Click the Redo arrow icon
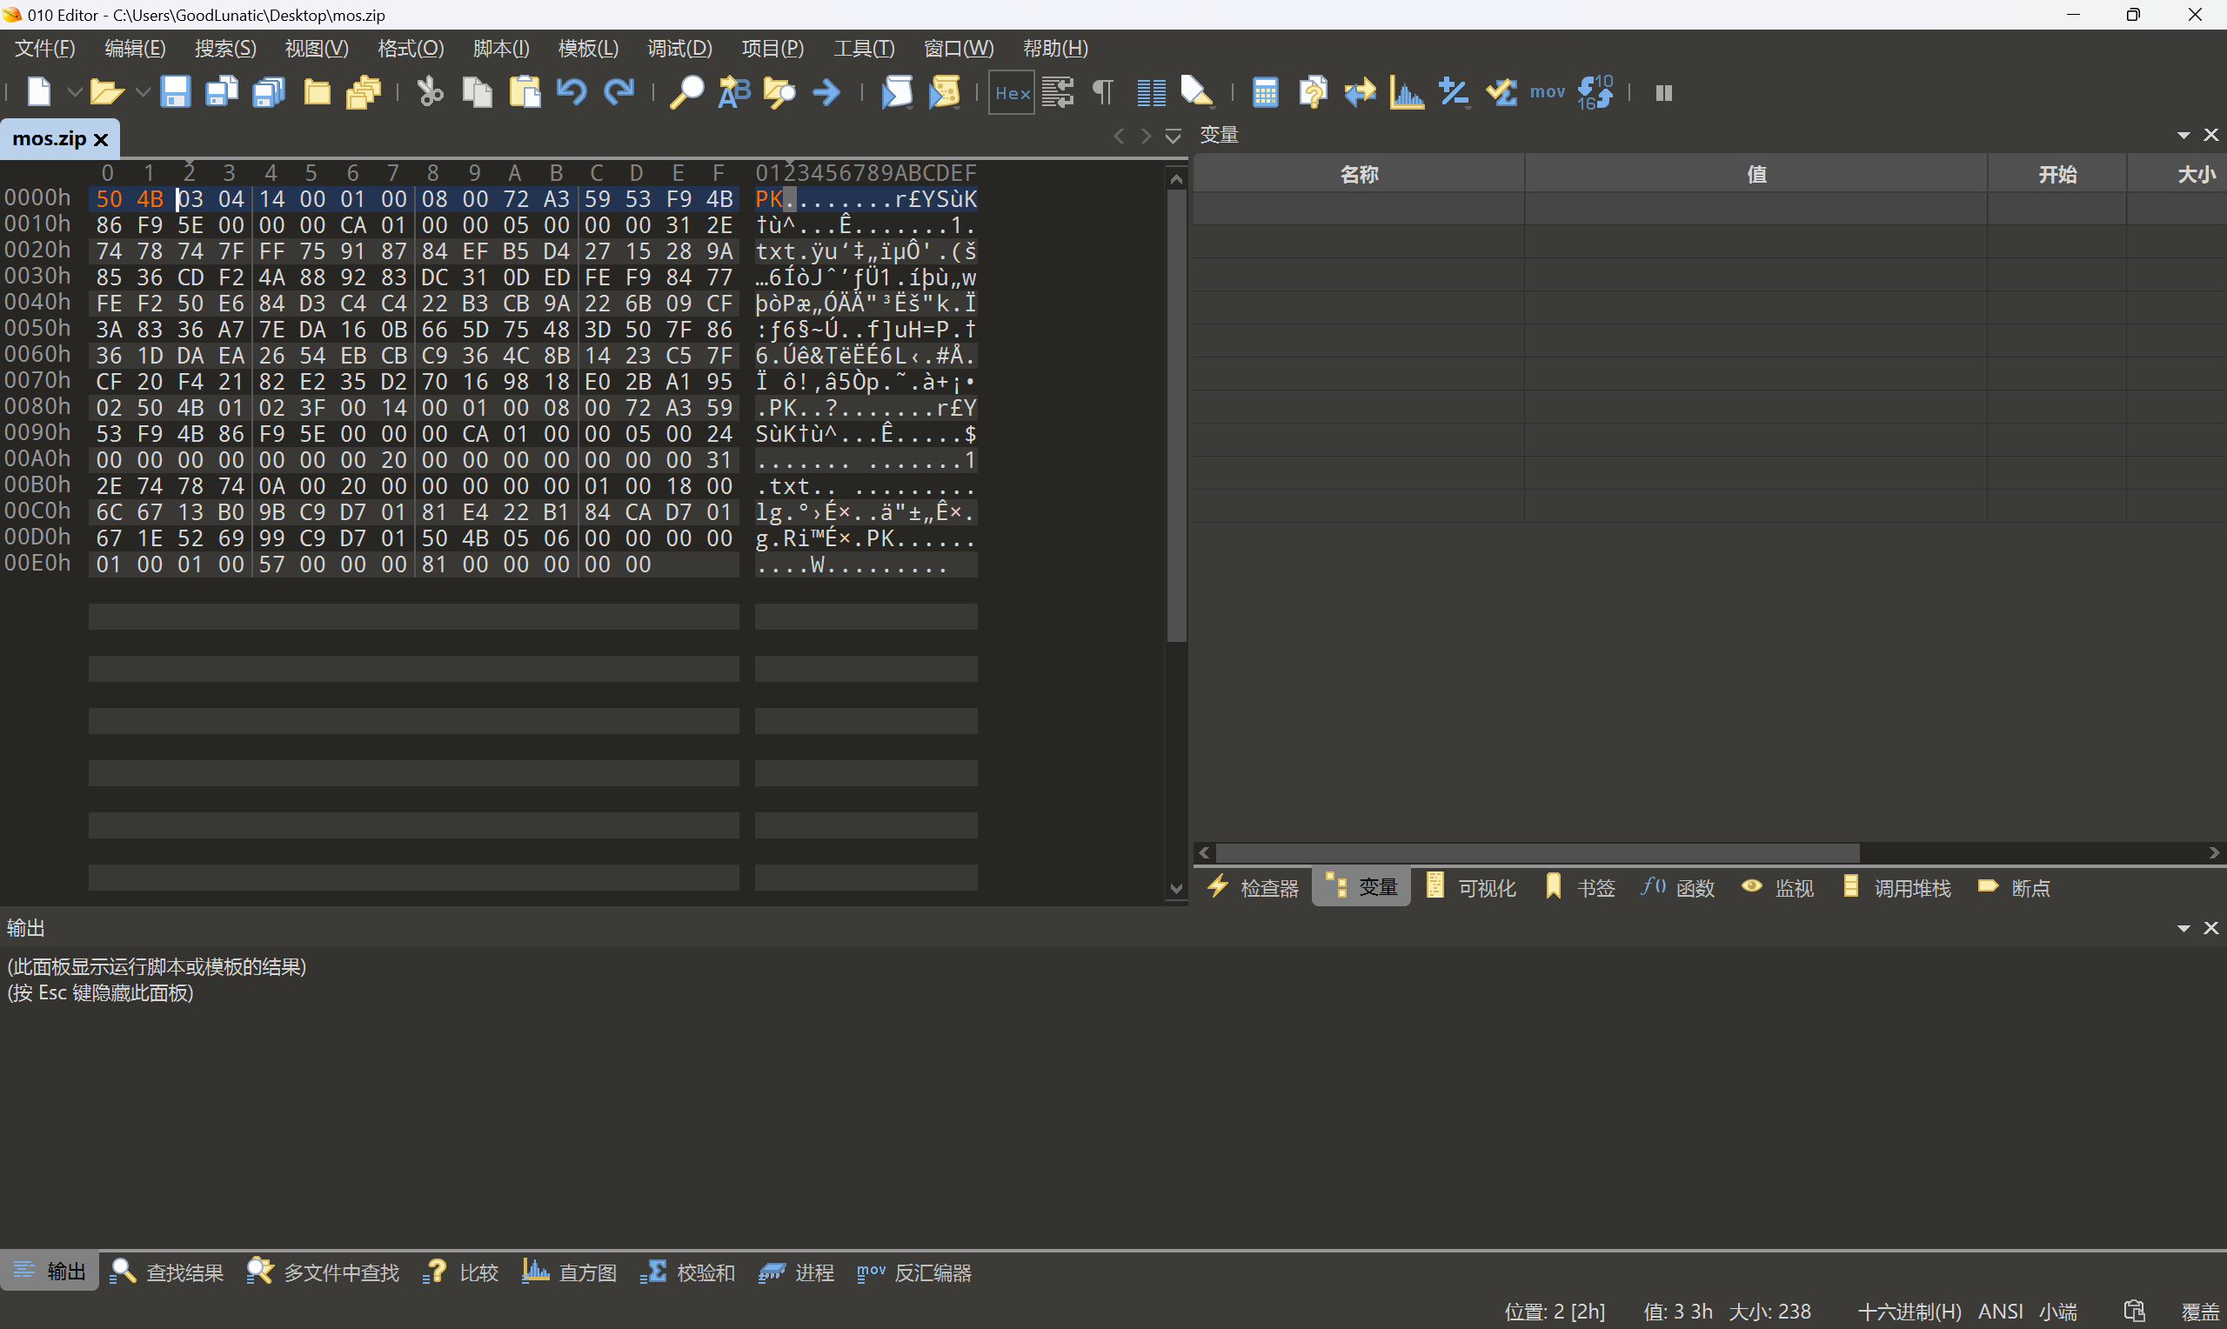This screenshot has width=2227, height=1329. point(619,92)
